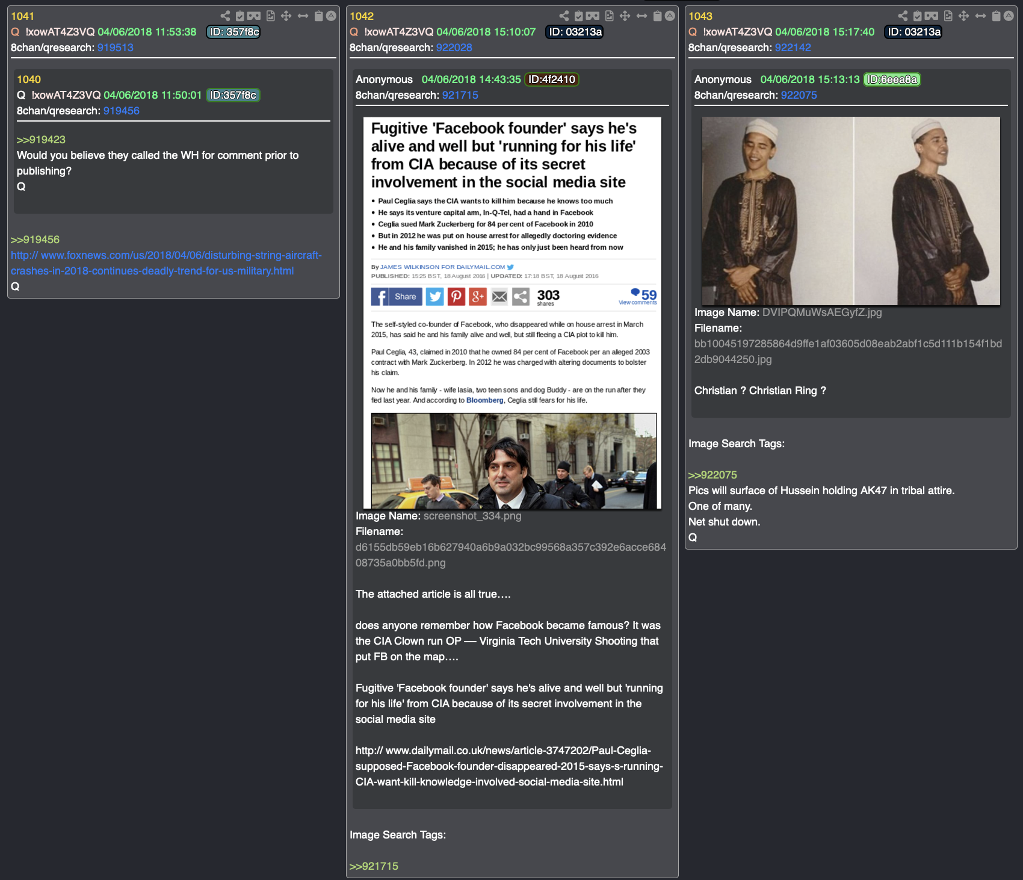Open post number 1042 heading
This screenshot has width=1023, height=880.
pos(362,16)
